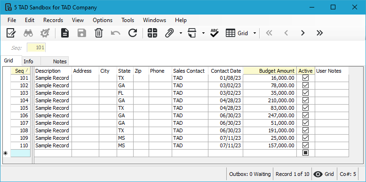This screenshot has width=366, height=182.
Task: Go to previous record arrow
Action: [x=286, y=33]
